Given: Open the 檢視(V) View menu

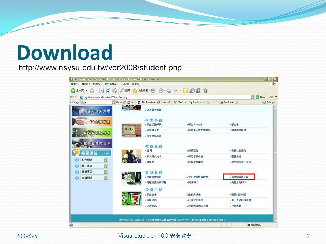Looking at the screenshot, I should pyautogui.click(x=97, y=84).
